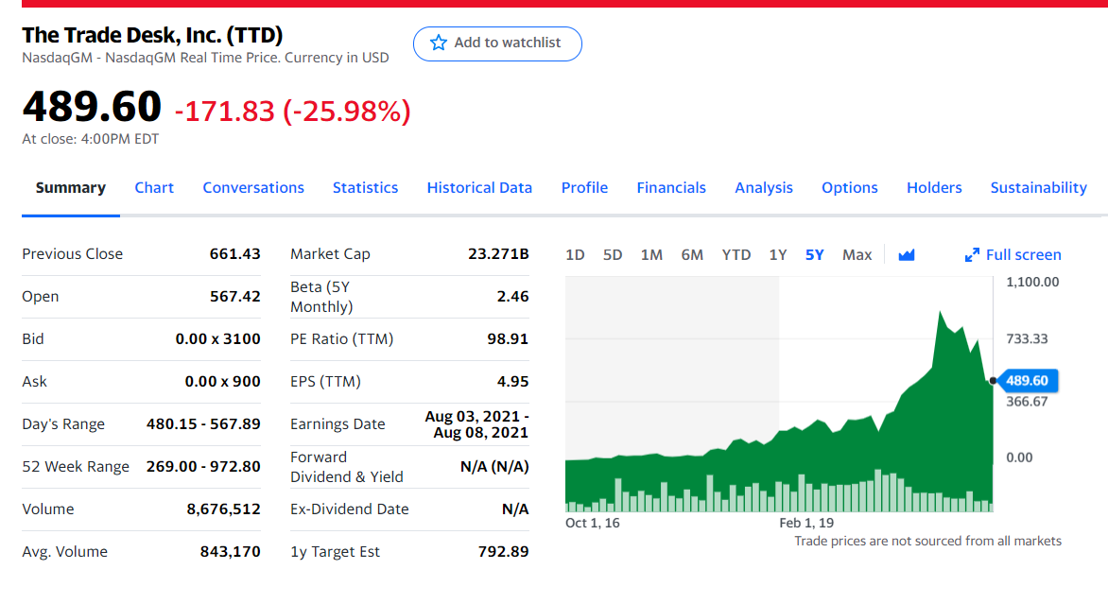The image size is (1108, 604).
Task: Click the Market Cap value 23.271B
Action: pyautogui.click(x=498, y=254)
